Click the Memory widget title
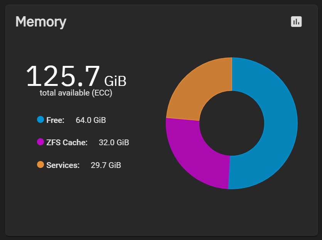 tap(41, 22)
